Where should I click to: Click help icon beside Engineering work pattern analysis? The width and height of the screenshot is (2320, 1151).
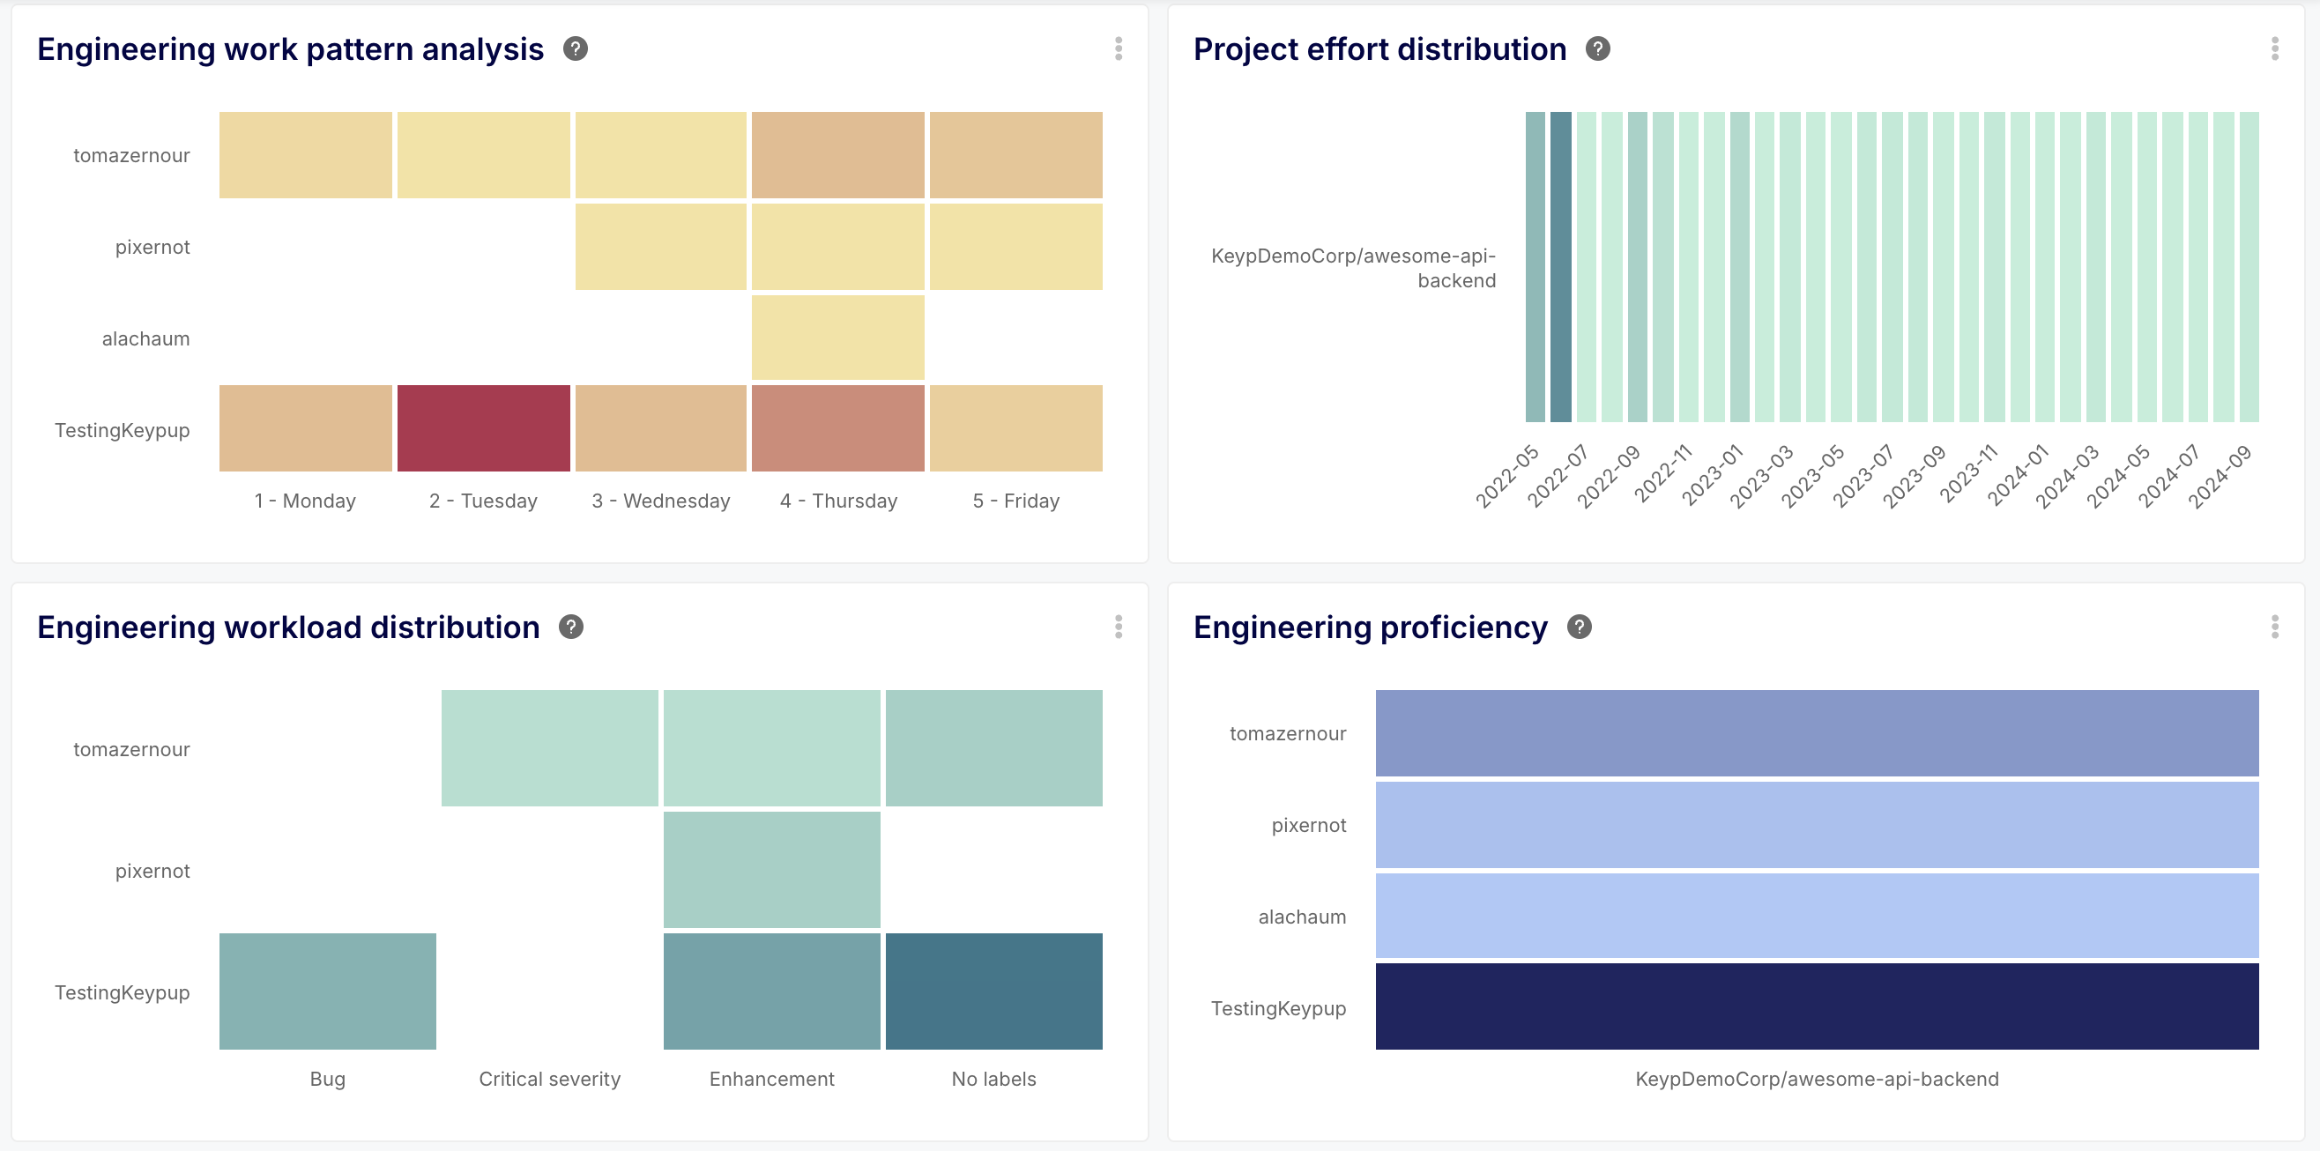(x=576, y=48)
